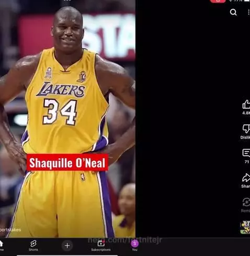Tap the sportstakes channel handle
The height and width of the screenshot is (256, 250).
pos(10,230)
